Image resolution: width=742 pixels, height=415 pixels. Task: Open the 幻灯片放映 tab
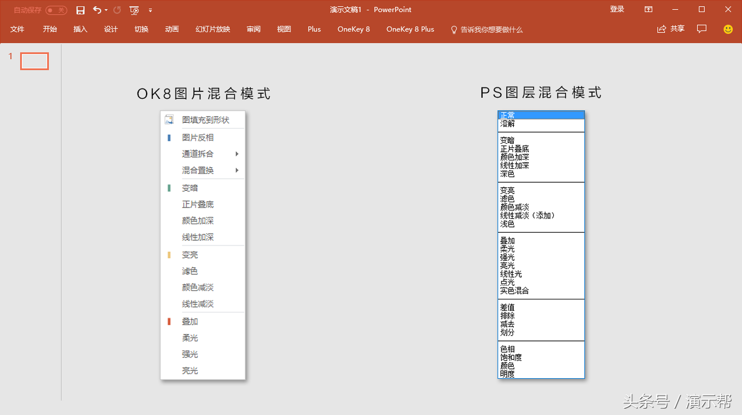[213, 29]
